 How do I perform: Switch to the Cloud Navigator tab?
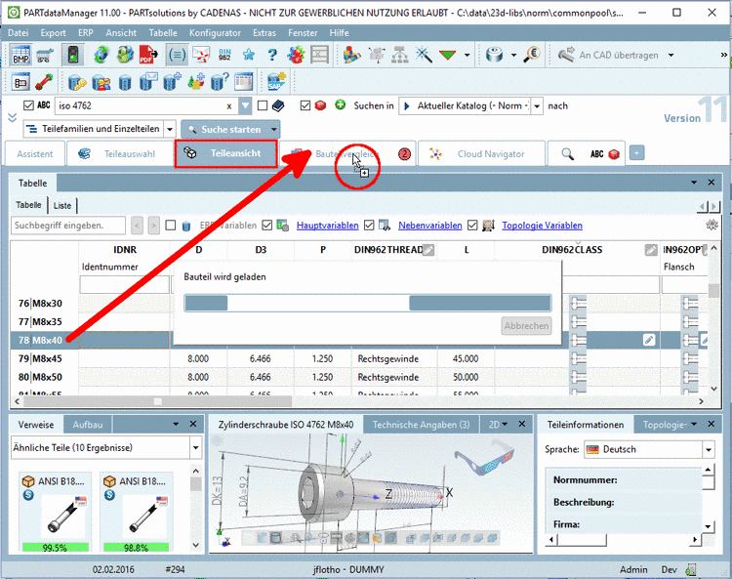tap(481, 154)
